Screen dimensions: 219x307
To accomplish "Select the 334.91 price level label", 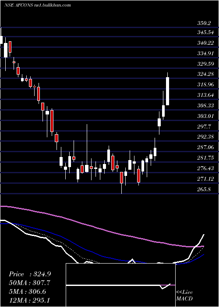I will point(205,53).
